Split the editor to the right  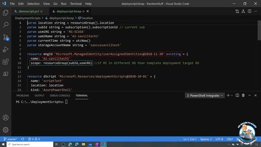point(249,11)
